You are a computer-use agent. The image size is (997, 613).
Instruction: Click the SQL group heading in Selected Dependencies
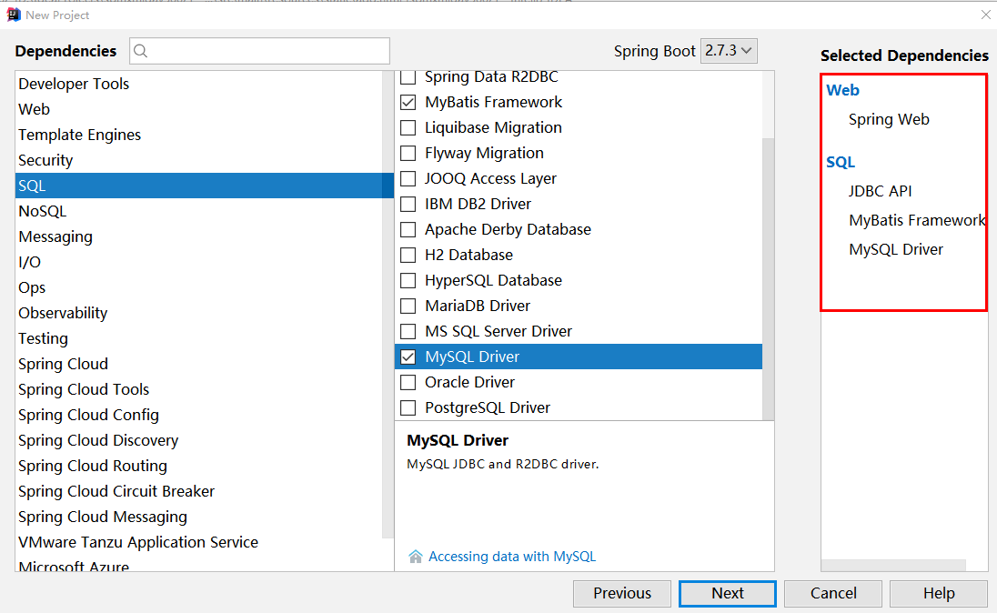841,162
